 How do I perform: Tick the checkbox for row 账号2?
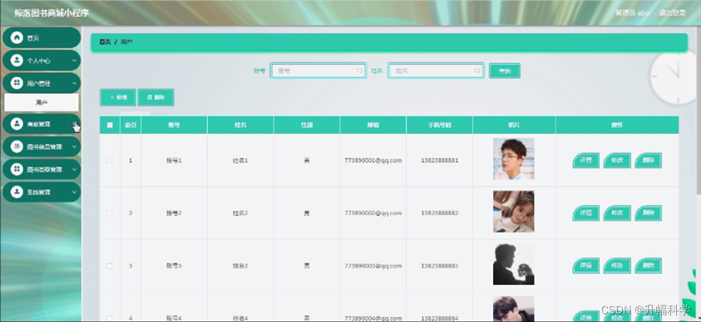(x=109, y=213)
